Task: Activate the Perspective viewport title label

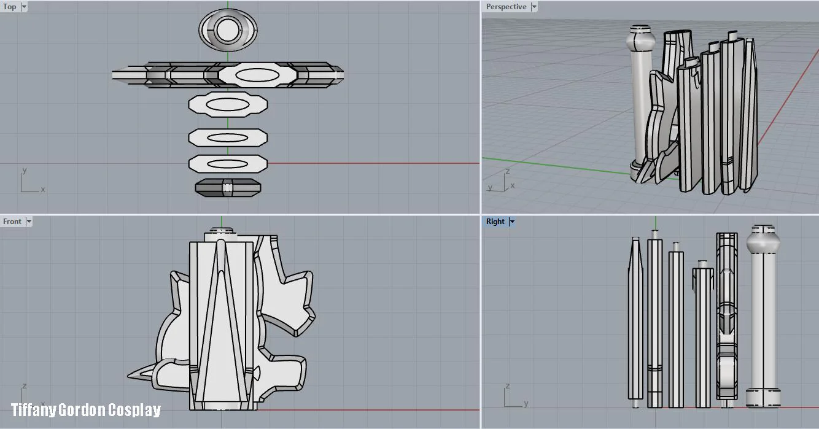Action: point(507,7)
